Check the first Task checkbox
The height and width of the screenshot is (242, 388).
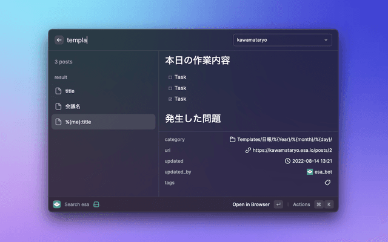tap(170, 77)
